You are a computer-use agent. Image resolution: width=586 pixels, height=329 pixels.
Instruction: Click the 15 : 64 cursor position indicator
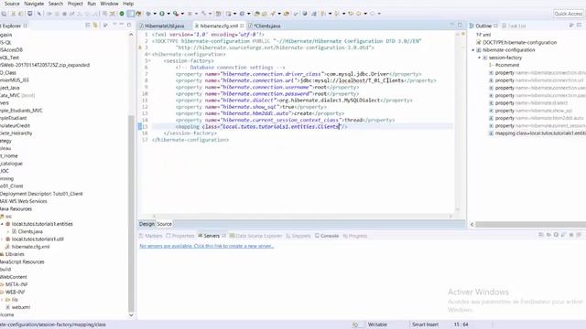[461, 324]
